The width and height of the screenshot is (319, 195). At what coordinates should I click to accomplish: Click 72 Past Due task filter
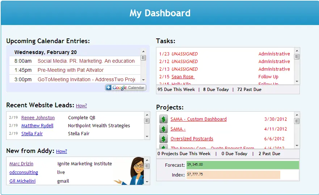coord(249,90)
